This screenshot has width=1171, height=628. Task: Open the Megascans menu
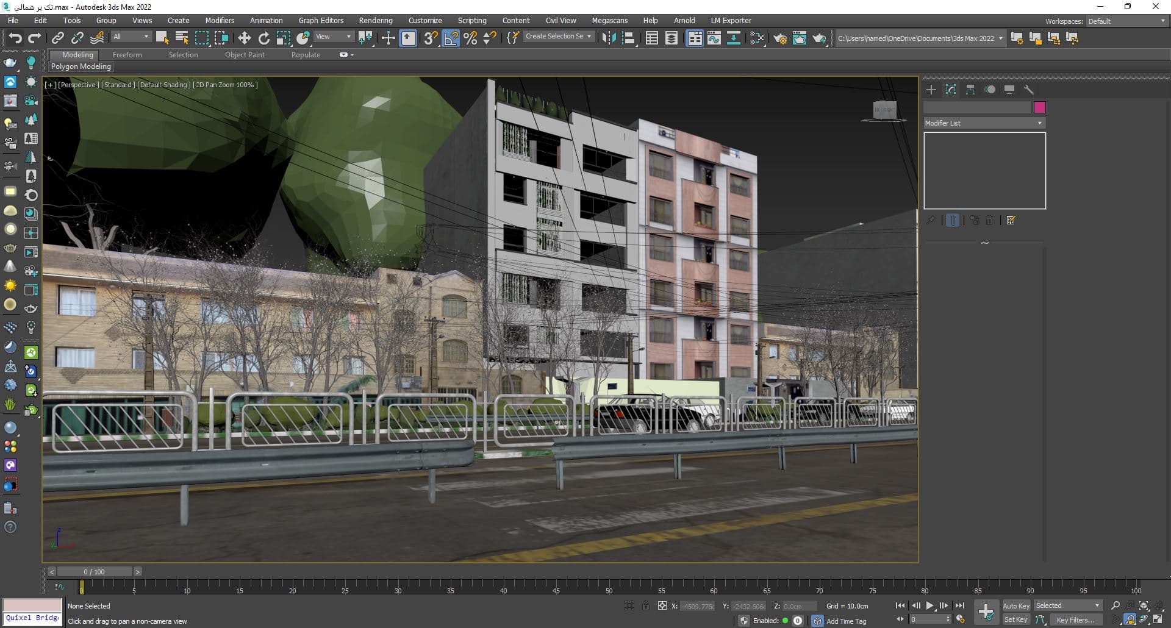(x=609, y=21)
